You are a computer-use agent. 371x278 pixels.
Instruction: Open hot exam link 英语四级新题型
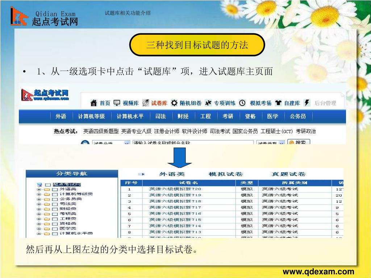(x=101, y=131)
